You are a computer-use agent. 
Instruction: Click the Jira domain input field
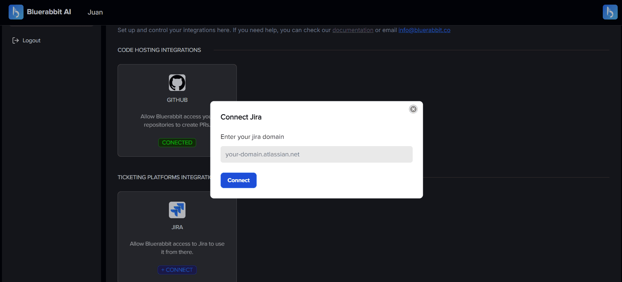coord(316,154)
